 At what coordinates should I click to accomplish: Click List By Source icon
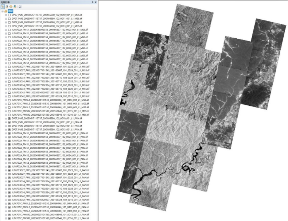(x=7, y=7)
